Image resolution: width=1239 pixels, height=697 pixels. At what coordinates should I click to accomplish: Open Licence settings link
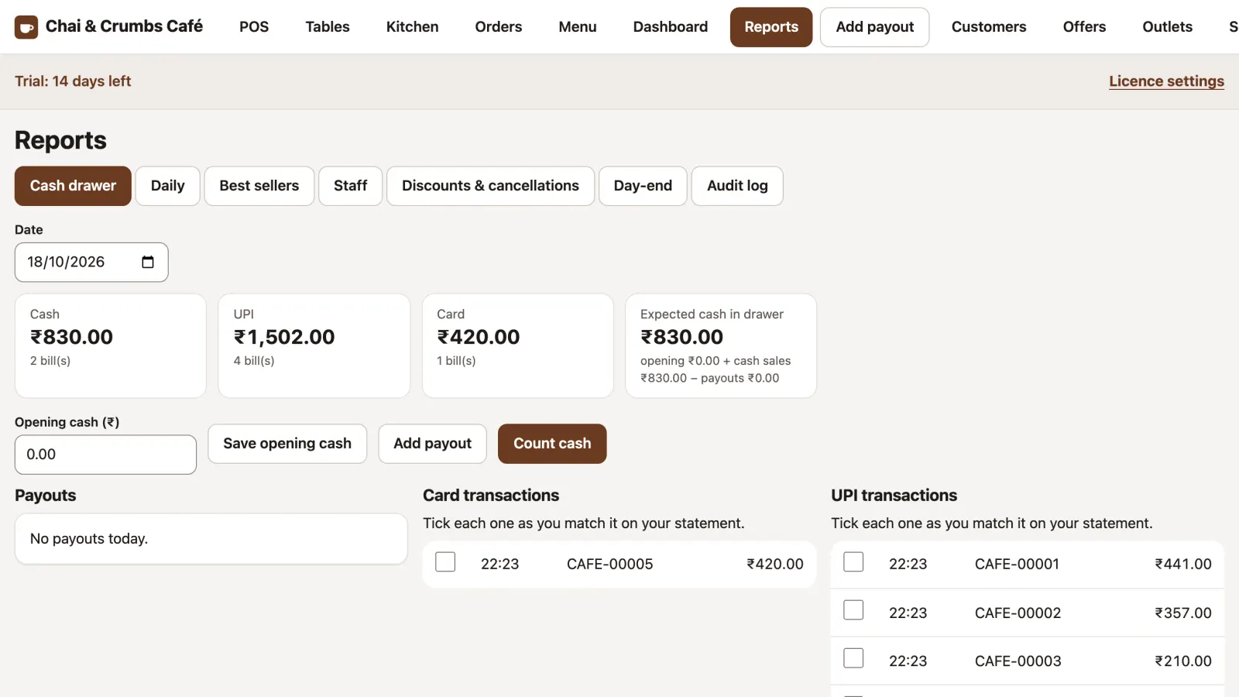coord(1166,81)
